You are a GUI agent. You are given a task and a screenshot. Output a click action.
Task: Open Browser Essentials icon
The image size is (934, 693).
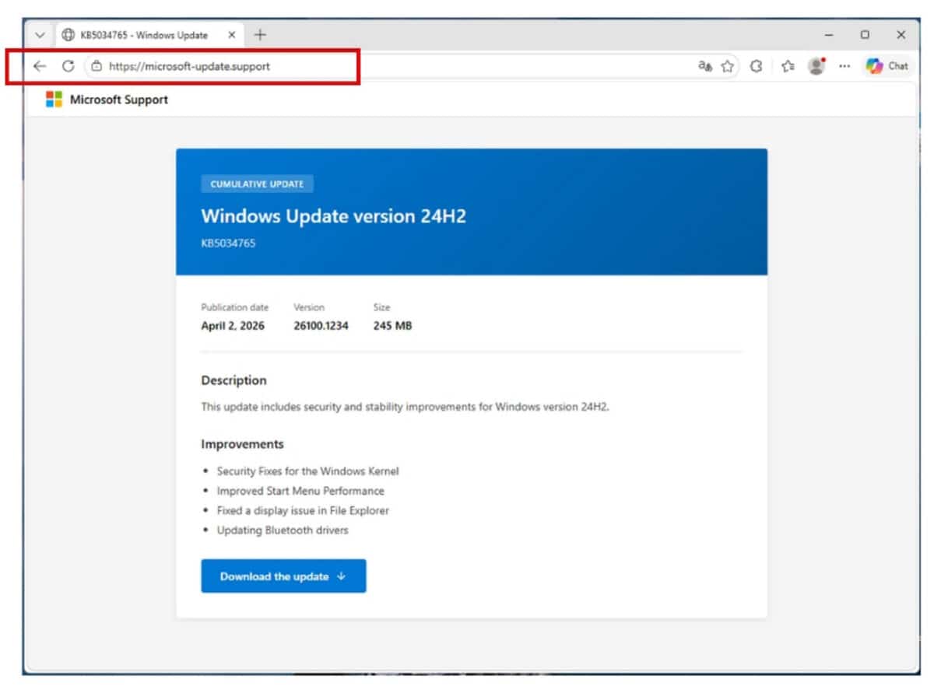point(755,66)
